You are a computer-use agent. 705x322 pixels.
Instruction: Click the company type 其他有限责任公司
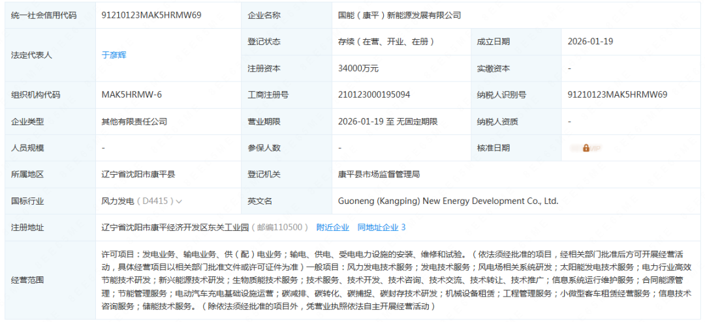pyautogui.click(x=134, y=122)
